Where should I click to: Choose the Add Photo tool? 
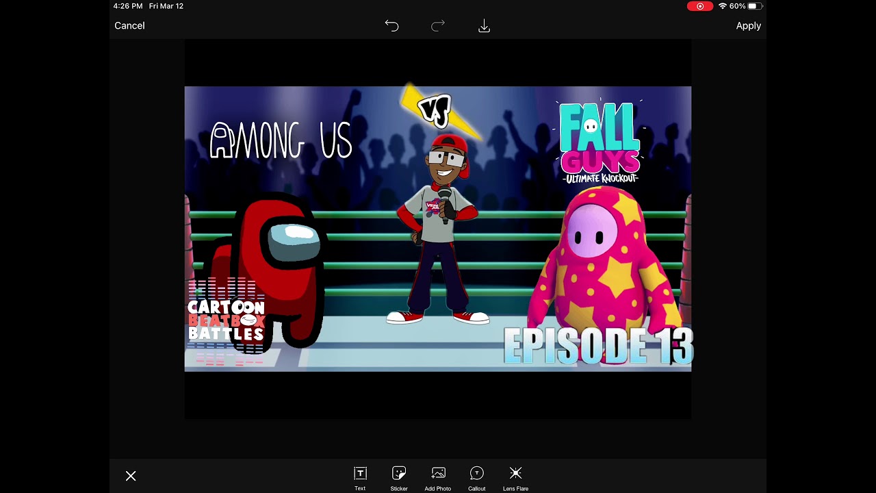pyautogui.click(x=438, y=478)
